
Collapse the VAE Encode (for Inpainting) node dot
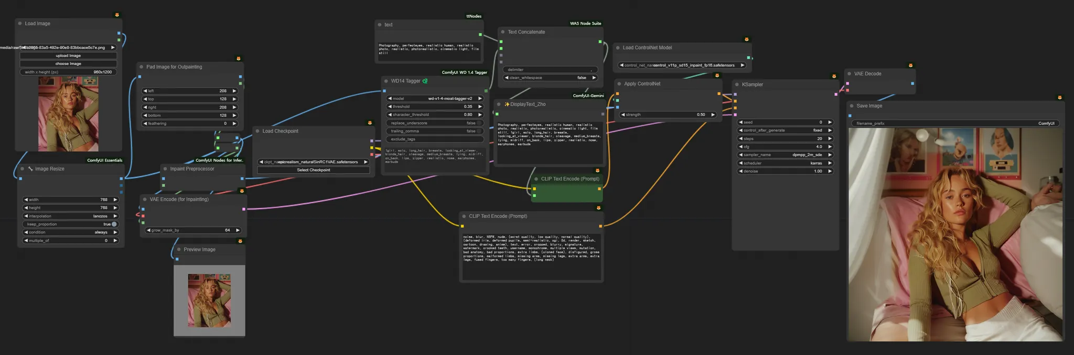145,199
